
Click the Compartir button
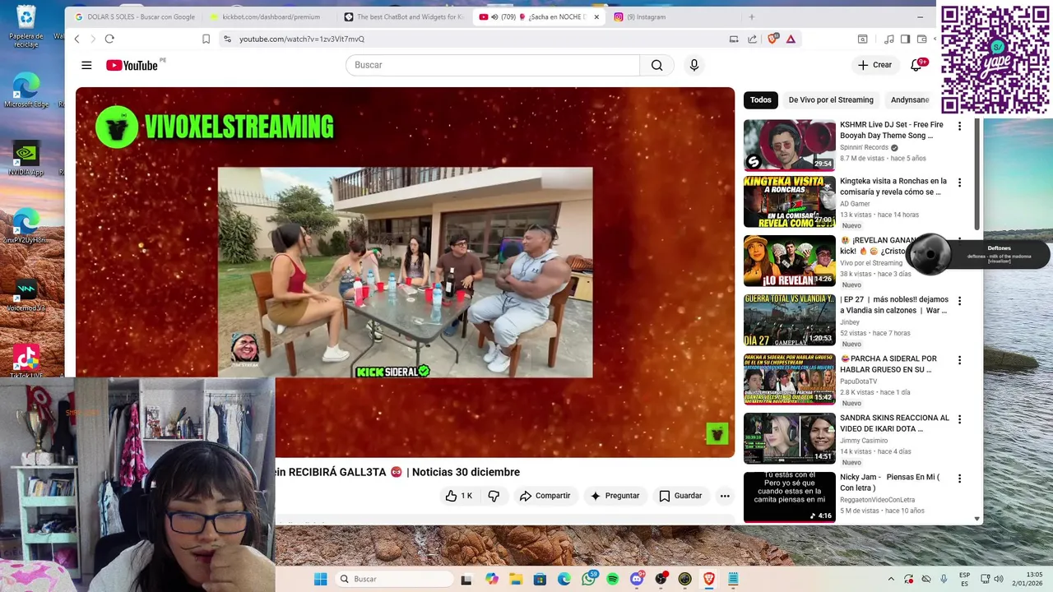coord(545,496)
